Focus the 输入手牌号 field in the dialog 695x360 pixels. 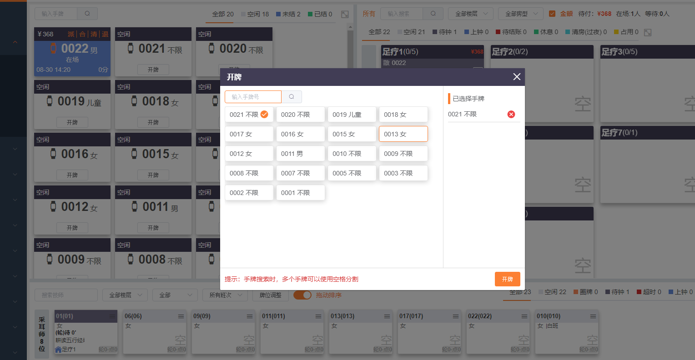[x=253, y=97]
